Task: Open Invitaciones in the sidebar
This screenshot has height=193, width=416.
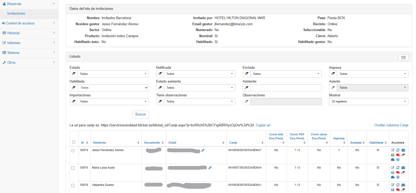Action: (x=29, y=14)
